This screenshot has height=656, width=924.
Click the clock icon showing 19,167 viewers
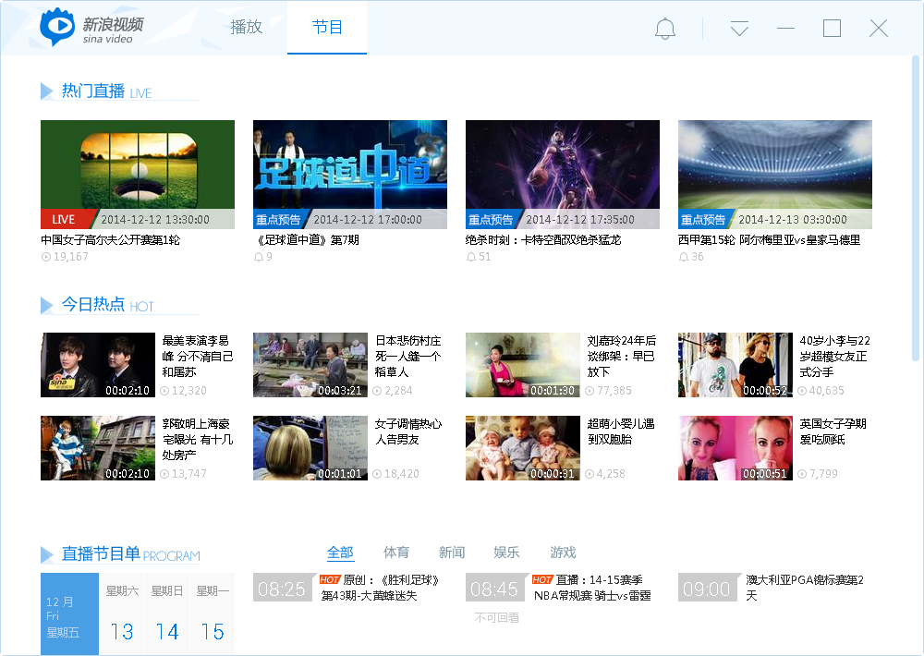(45, 257)
